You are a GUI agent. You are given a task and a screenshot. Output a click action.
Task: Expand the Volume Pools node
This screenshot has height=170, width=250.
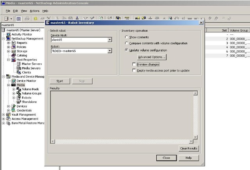point(14,89)
